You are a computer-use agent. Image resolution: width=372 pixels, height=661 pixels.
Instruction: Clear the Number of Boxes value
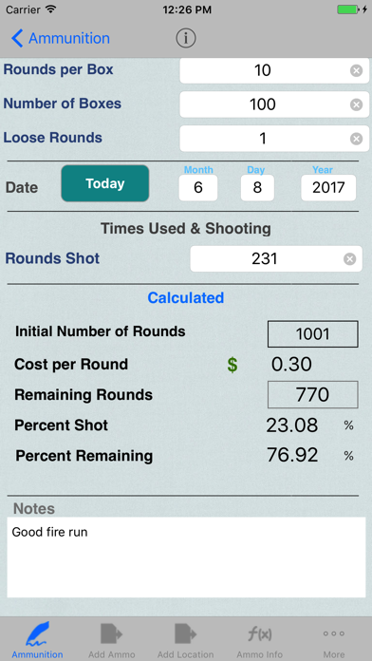pos(357,104)
